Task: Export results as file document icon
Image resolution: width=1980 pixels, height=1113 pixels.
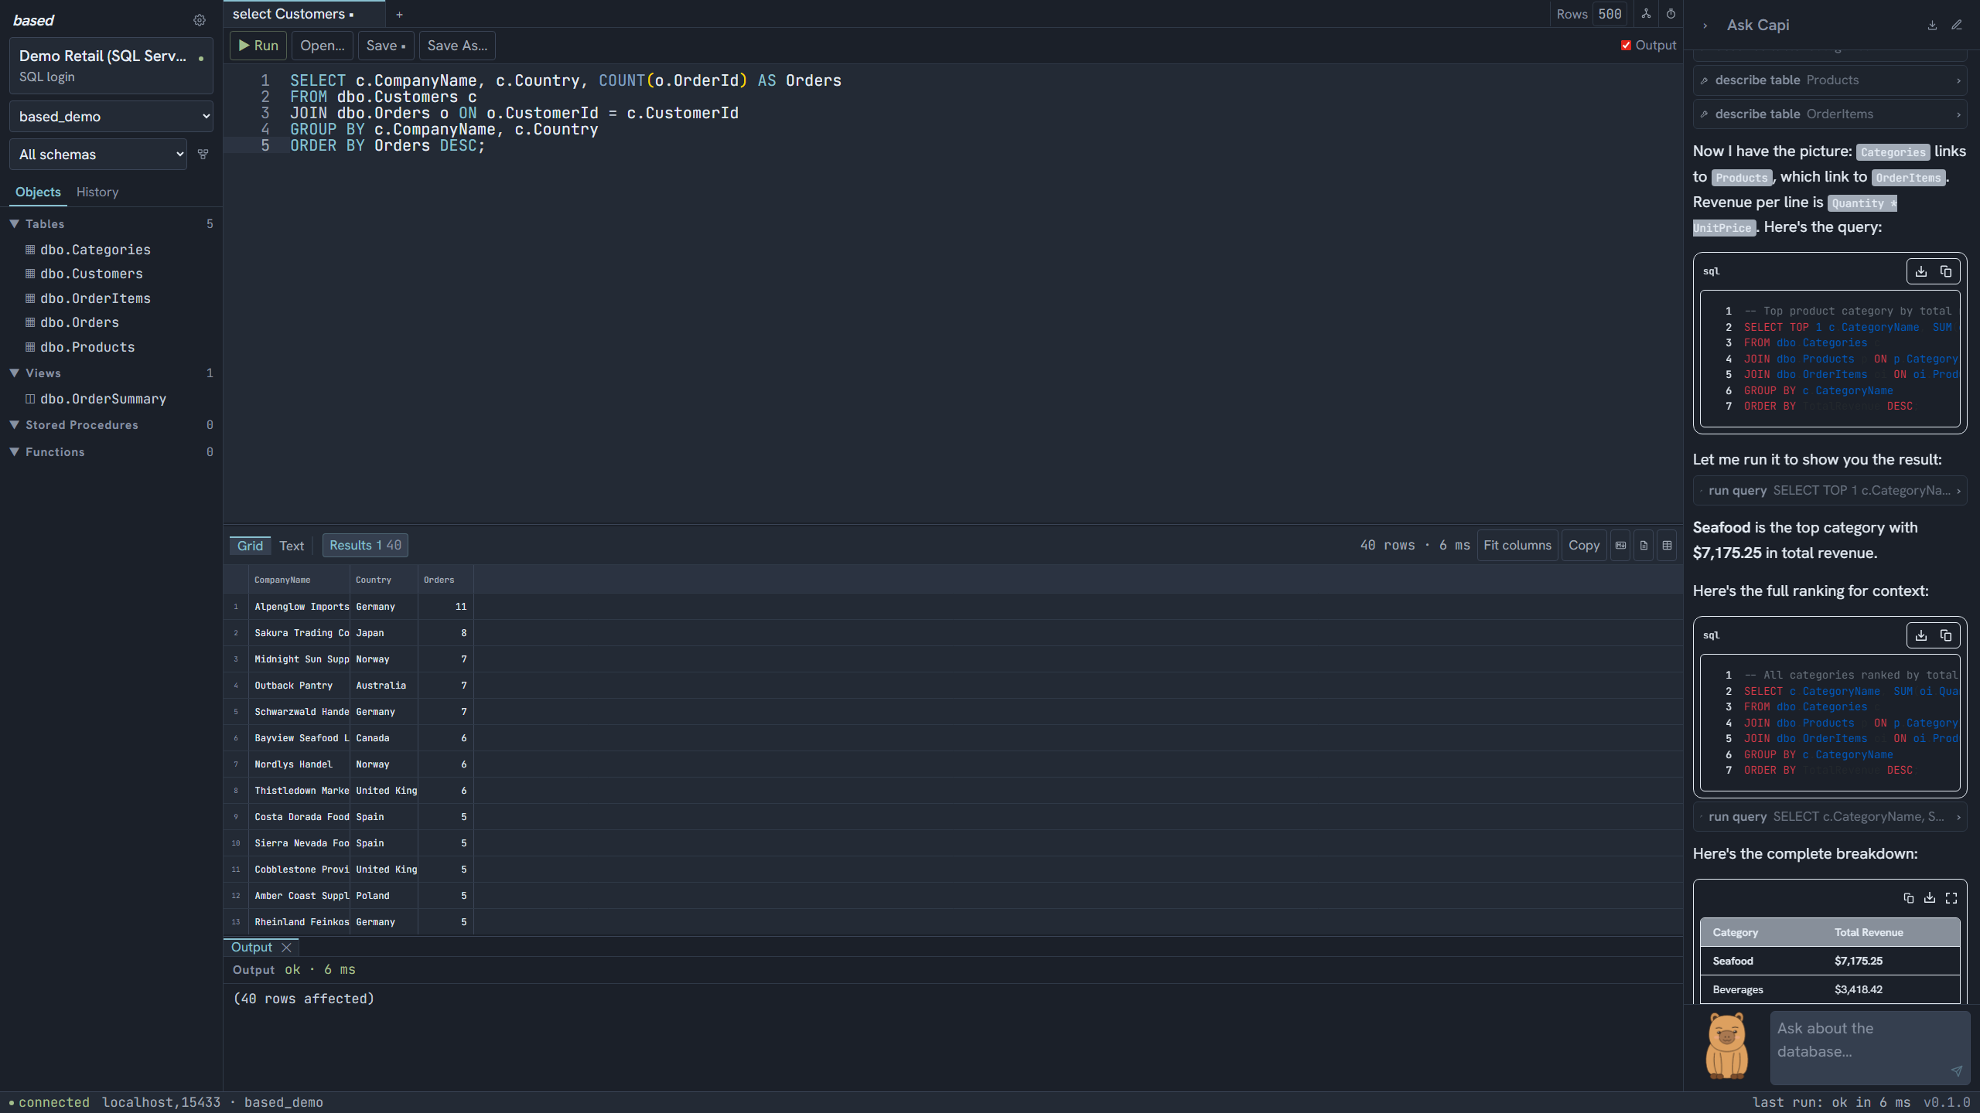Action: coord(1644,546)
